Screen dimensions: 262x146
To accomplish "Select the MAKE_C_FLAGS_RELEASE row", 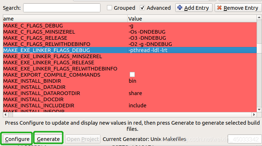I will [x=130, y=38].
